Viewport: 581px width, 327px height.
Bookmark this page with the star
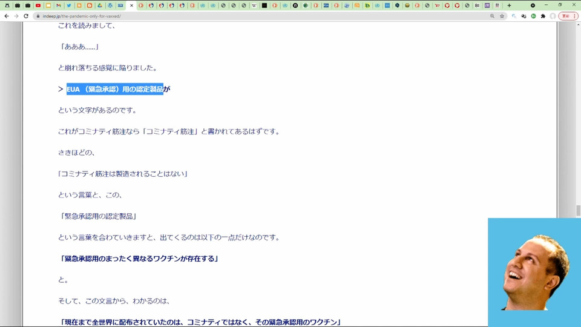[502, 16]
